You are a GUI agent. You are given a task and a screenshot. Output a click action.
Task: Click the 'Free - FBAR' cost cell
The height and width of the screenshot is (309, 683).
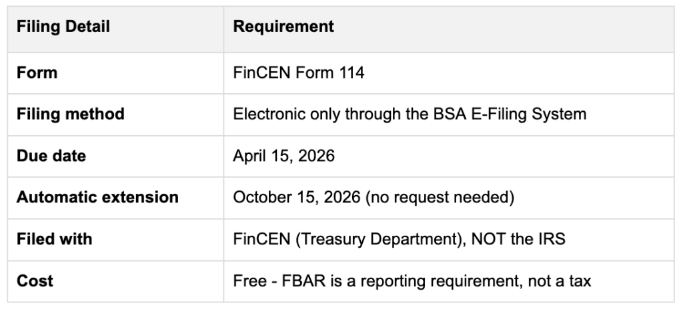click(x=412, y=281)
